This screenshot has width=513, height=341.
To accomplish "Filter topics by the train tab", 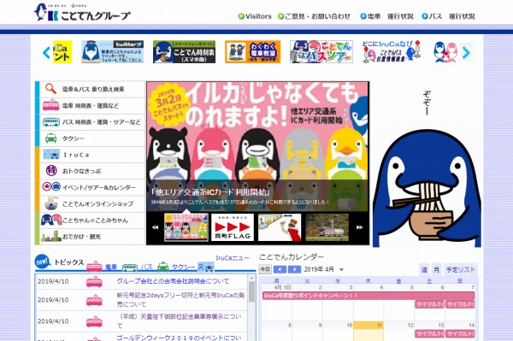I will (x=102, y=267).
